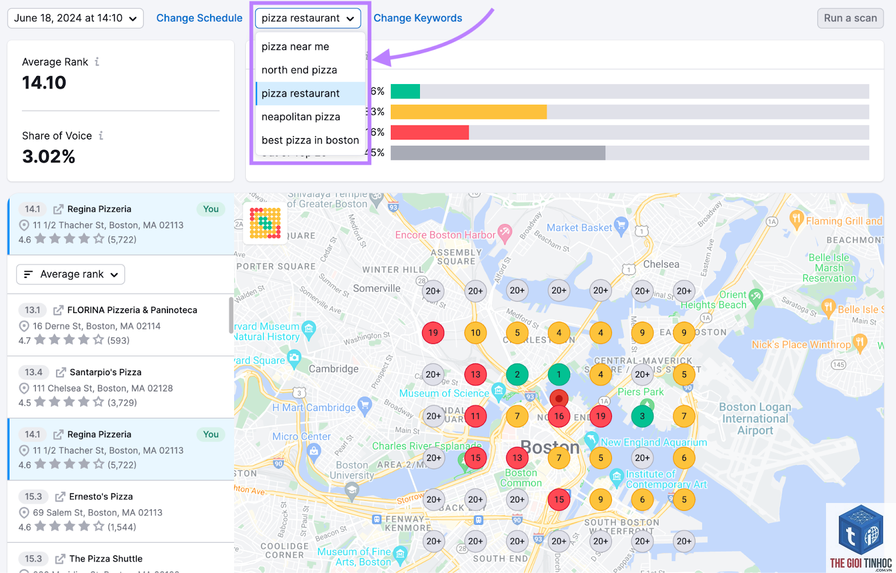
Task: Click the Change Schedule link
Action: click(199, 18)
